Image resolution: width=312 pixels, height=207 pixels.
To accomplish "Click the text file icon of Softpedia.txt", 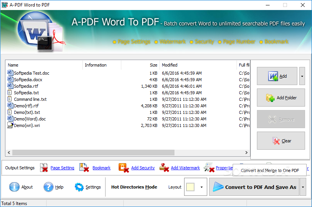I will point(10,92).
